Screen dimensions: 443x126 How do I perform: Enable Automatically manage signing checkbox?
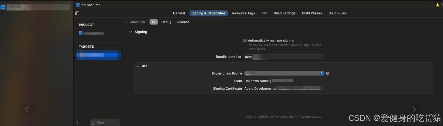[245, 40]
